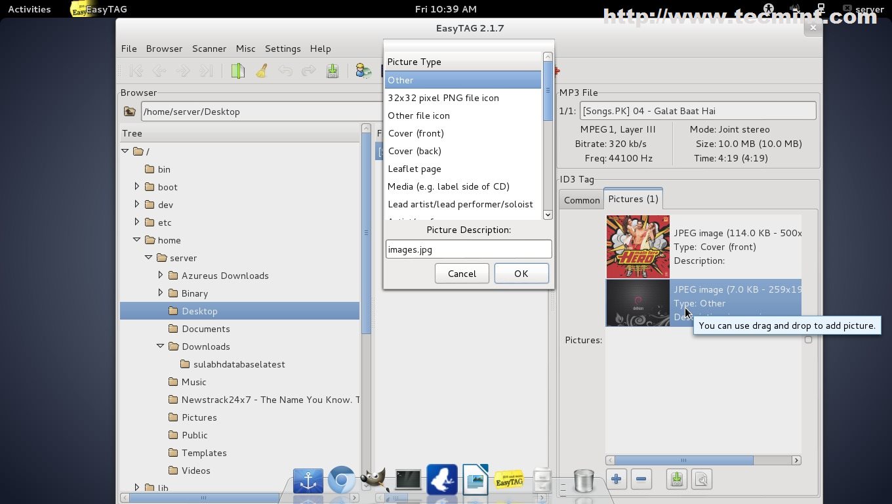Launch the terminal from the dock
The width and height of the screenshot is (892, 504).
(408, 480)
